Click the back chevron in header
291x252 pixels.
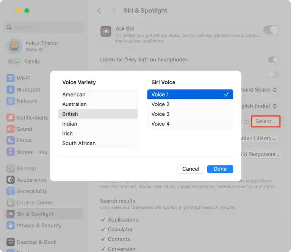[x=99, y=11]
